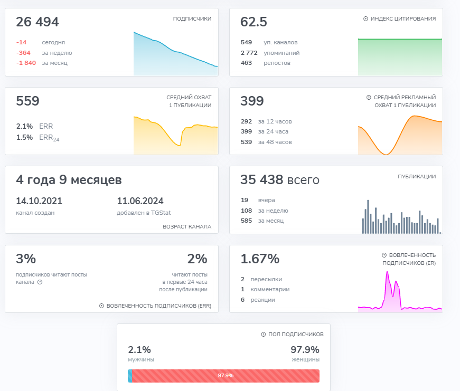460x391 pixels.
Task: Click 2 772 упоминаний row
Action: [270, 53]
